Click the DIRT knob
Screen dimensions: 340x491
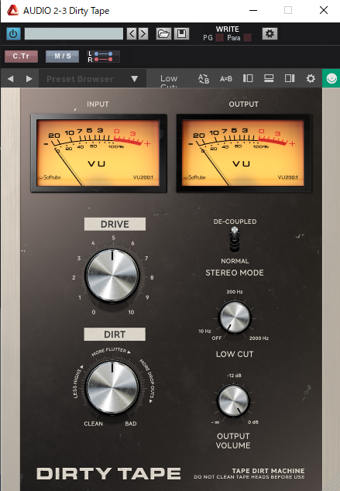(x=112, y=387)
